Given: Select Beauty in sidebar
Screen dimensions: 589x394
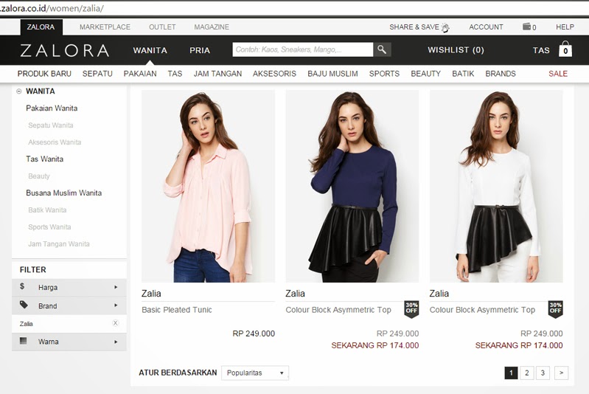Looking at the screenshot, I should [x=38, y=176].
